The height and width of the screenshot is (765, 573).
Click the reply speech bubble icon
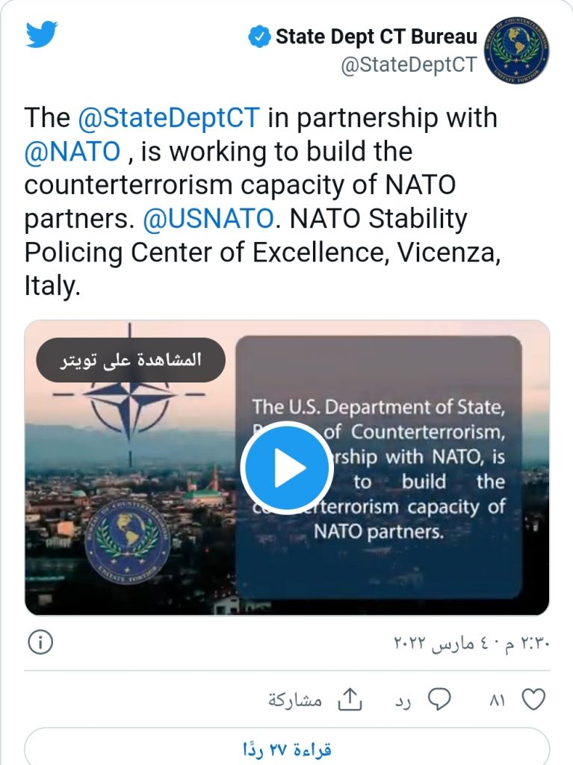(x=439, y=700)
